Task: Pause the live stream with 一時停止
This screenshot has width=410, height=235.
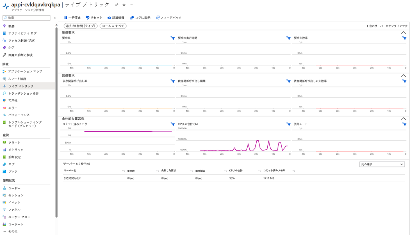Action: tap(73, 18)
